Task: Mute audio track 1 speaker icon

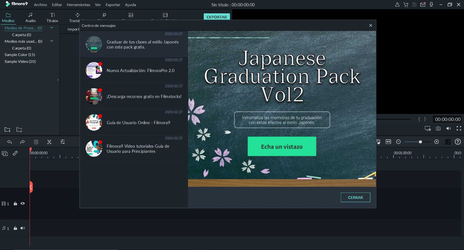Action: pos(23,228)
